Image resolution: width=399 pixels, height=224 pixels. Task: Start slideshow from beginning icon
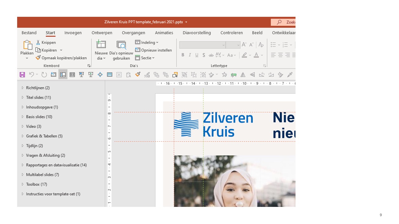coord(81,75)
